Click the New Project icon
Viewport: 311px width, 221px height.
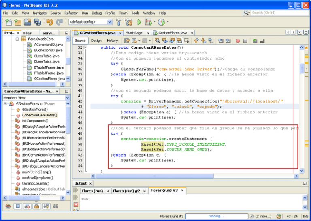point(18,22)
